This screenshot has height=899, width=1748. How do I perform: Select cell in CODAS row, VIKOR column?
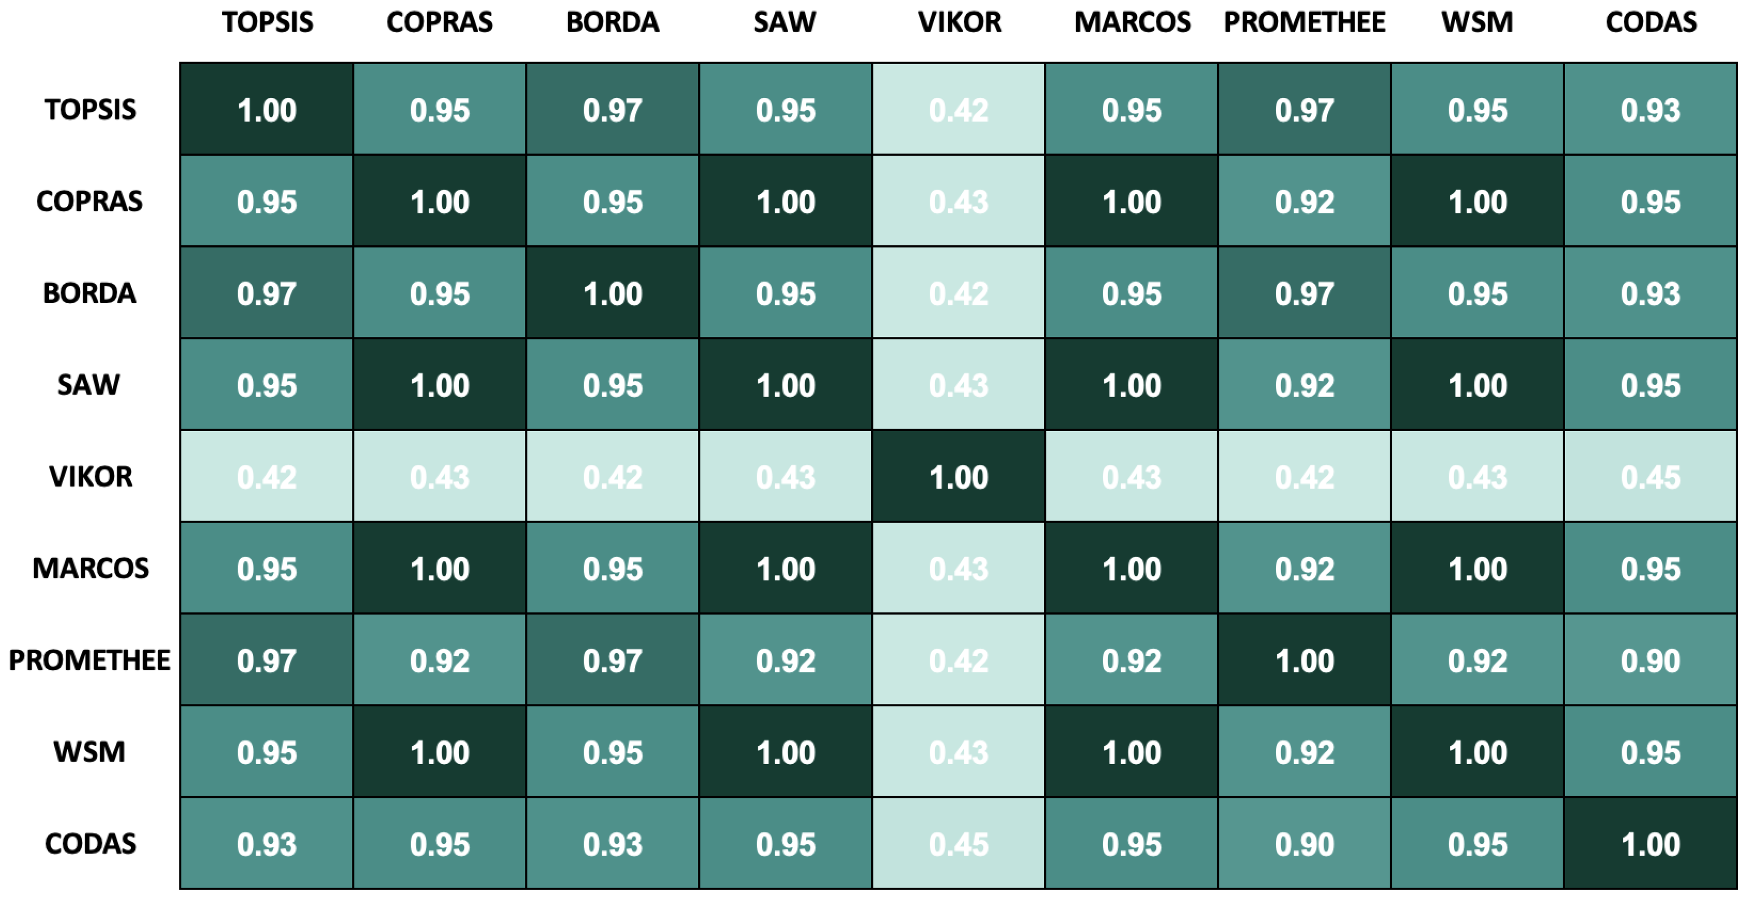(x=958, y=844)
